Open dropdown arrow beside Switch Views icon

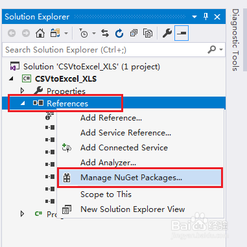click(66, 33)
